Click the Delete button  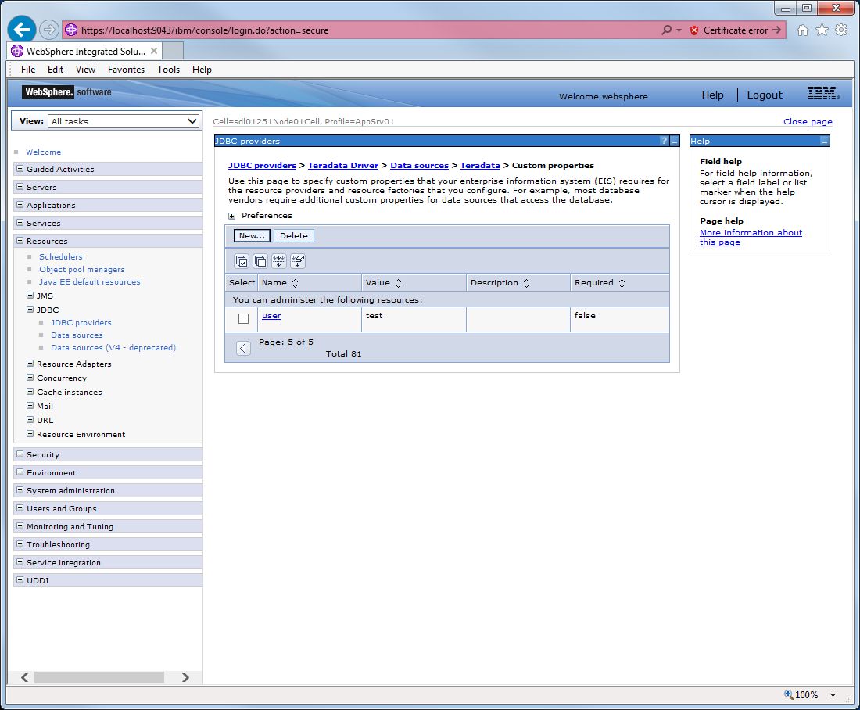294,236
